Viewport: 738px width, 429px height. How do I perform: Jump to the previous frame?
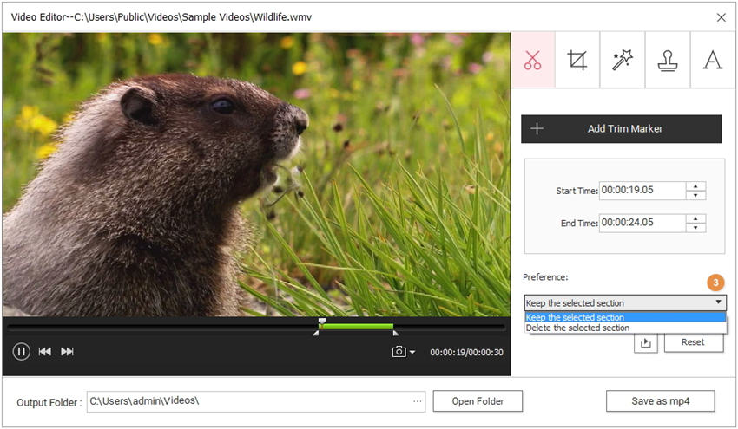point(44,351)
